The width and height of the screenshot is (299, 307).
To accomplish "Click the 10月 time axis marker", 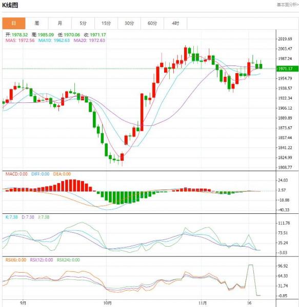I will [107, 303].
